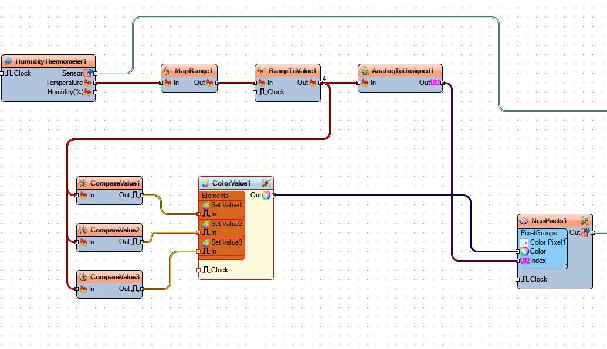Image resolution: width=607 pixels, height=349 pixels.
Task: Click the Set Value1 color icon
Action: coord(206,205)
